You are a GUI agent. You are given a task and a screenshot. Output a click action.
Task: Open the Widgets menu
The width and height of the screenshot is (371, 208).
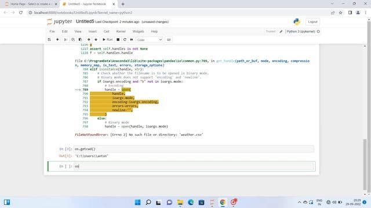138,31
